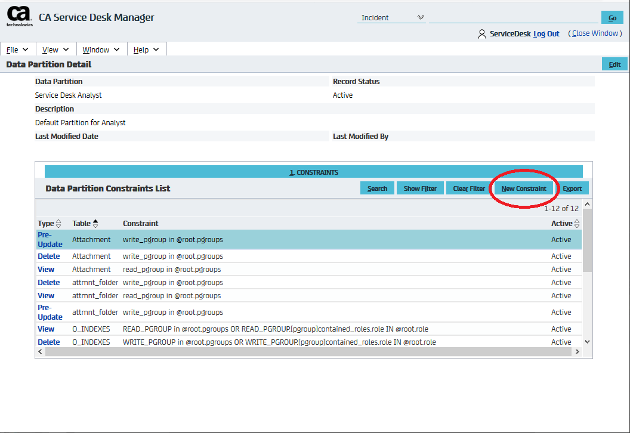
Task: Expand the Window menu
Action: [101, 50]
